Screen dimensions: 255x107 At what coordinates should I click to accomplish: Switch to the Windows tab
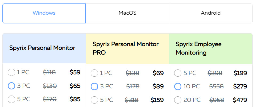point(44,13)
